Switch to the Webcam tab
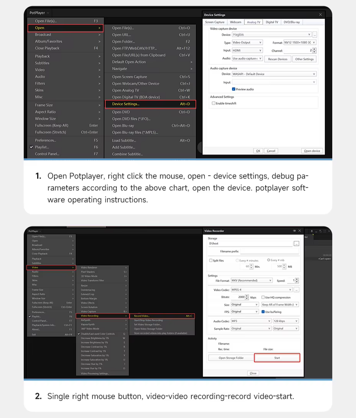This screenshot has width=356, height=418. 235,22
